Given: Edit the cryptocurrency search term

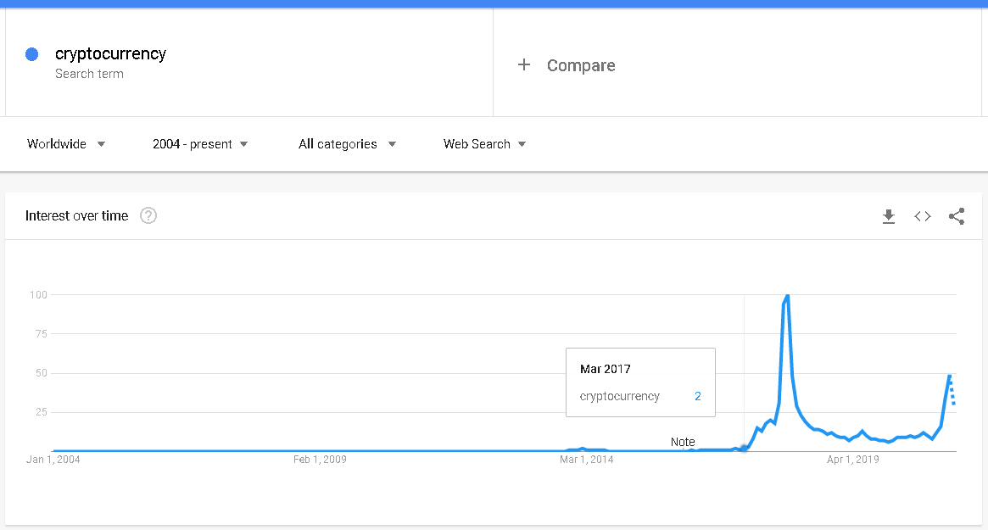Looking at the screenshot, I should click(x=110, y=53).
